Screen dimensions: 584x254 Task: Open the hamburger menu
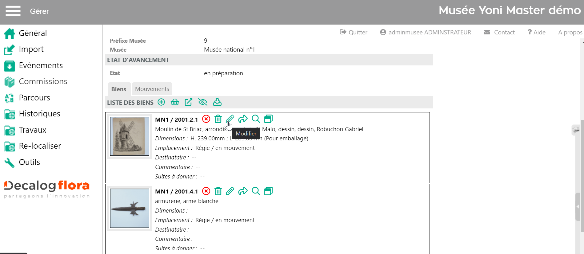[x=13, y=11]
